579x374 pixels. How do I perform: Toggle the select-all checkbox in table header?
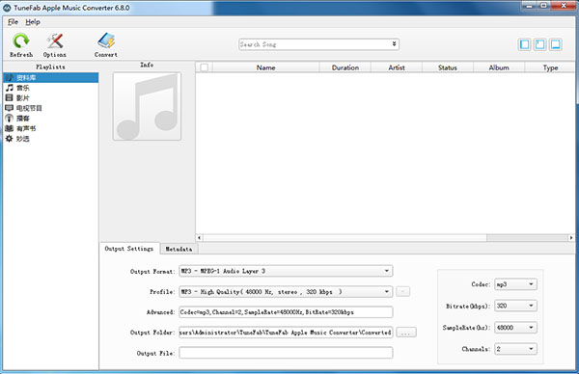pyautogui.click(x=205, y=67)
